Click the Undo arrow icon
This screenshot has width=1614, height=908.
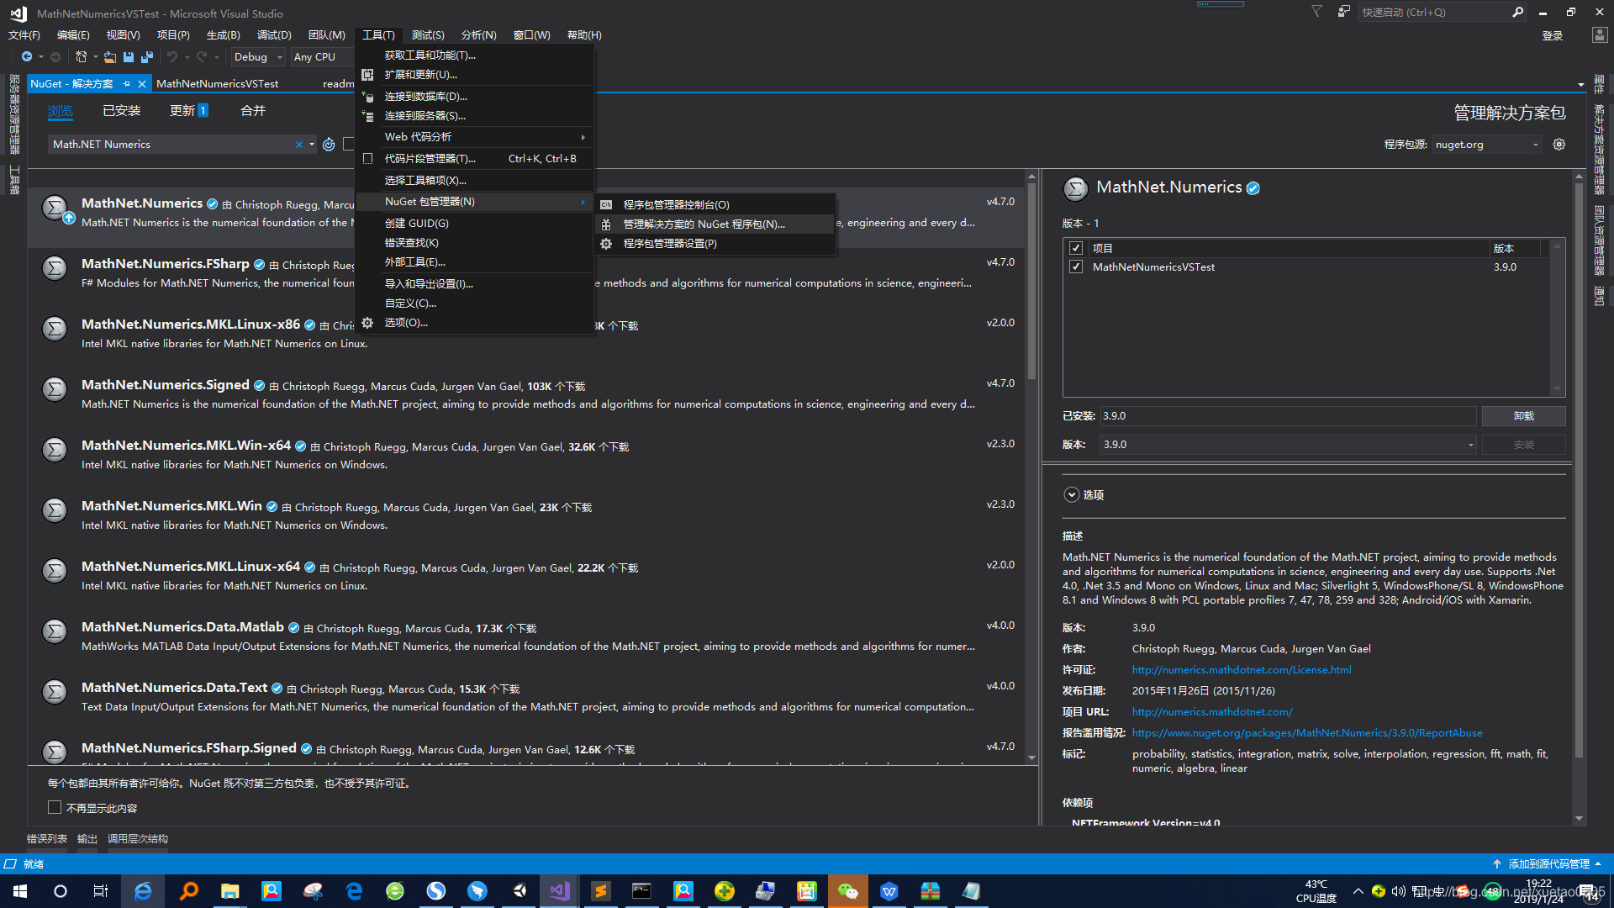point(171,56)
